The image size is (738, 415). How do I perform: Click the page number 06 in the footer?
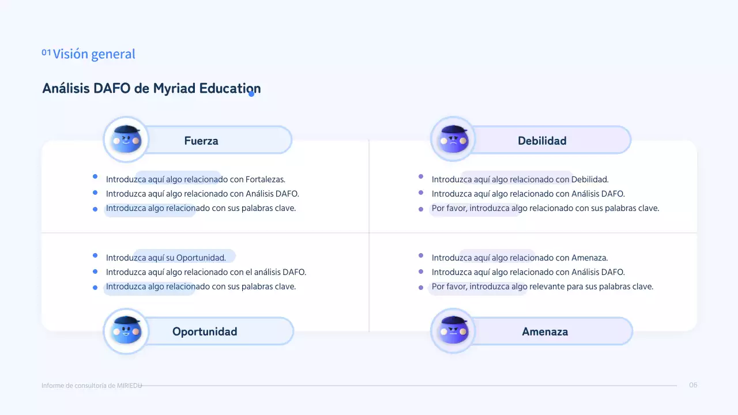pyautogui.click(x=694, y=384)
